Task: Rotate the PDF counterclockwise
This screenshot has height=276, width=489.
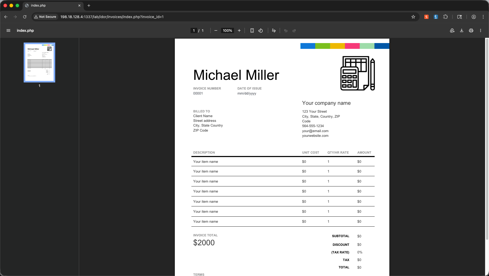Action: coord(261,30)
